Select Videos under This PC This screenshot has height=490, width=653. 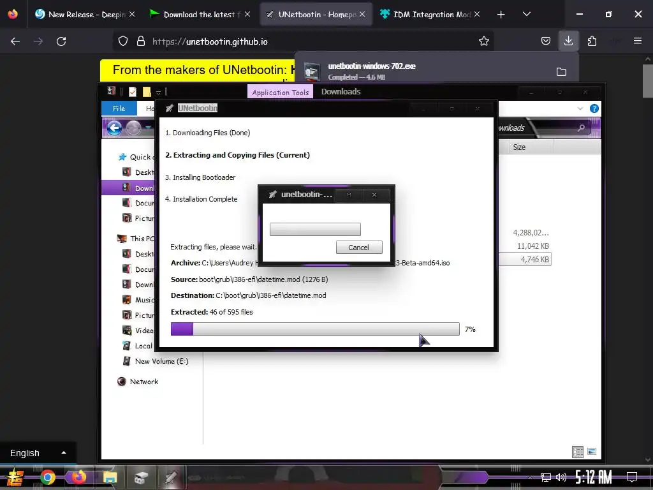click(138, 330)
